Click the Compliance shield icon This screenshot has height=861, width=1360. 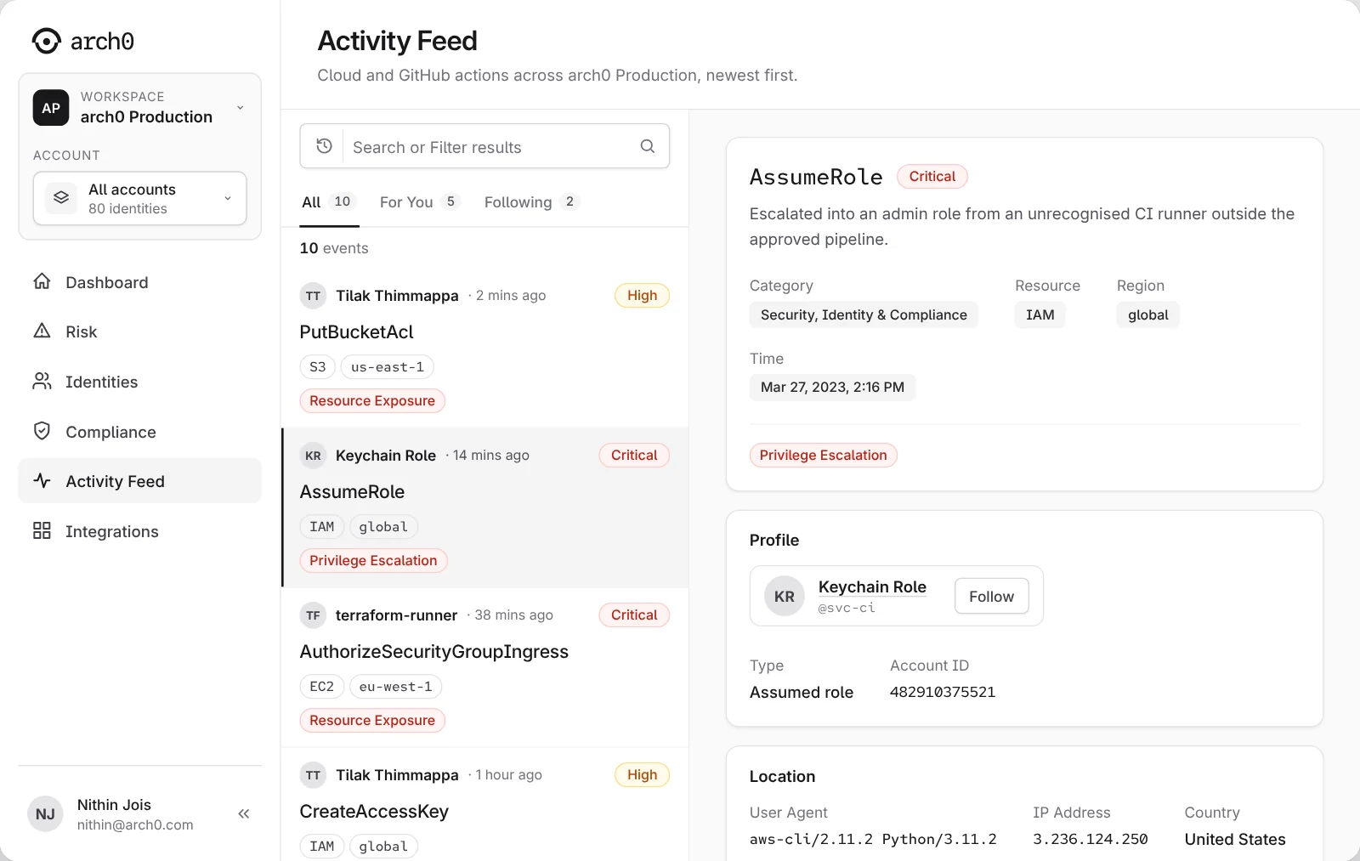point(42,431)
